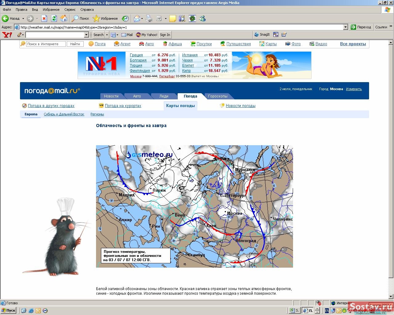Image resolution: width=394 pixels, height=315 pixels.
Task: Click the Mail envelope toolbar icon
Action: pyautogui.click(x=137, y=18)
